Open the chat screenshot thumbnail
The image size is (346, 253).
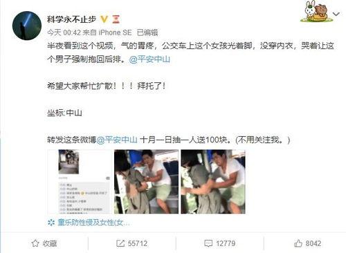pyautogui.click(x=80, y=182)
